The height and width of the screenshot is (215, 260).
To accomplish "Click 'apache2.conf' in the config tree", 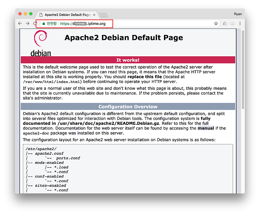I will (x=49, y=154).
